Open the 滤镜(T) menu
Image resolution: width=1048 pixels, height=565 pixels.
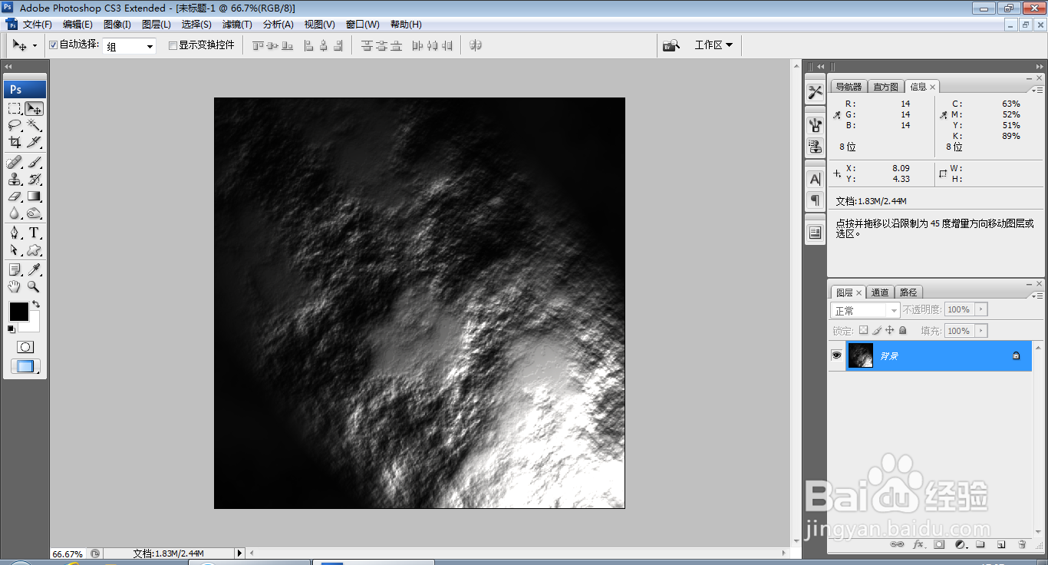click(237, 25)
